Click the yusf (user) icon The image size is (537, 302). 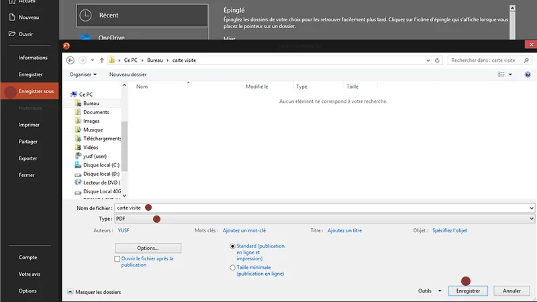78,156
